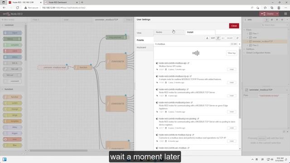Install node-red-contrib-modbustcp-no-pooling module
Screen dimensions: 290x163
point(232,128)
